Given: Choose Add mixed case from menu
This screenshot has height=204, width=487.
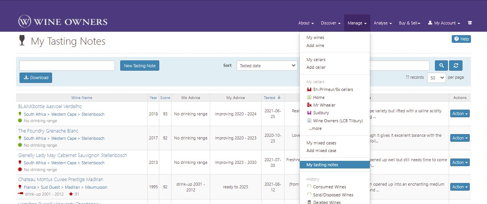Looking at the screenshot, I should click(x=321, y=151).
